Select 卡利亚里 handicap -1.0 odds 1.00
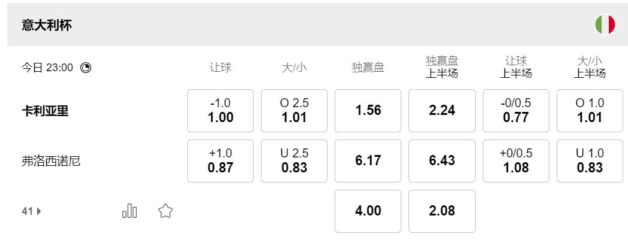The width and height of the screenshot is (628, 243). 220,111
